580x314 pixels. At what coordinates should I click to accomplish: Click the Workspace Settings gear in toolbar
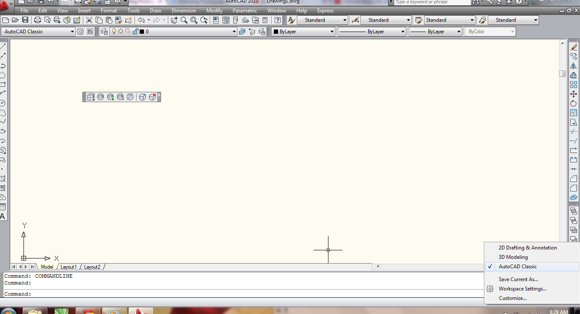[x=80, y=32]
